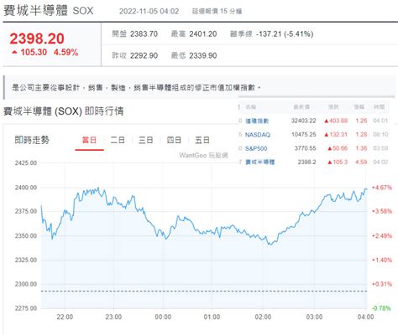Open the 費城半導體 link in table

coord(260,162)
